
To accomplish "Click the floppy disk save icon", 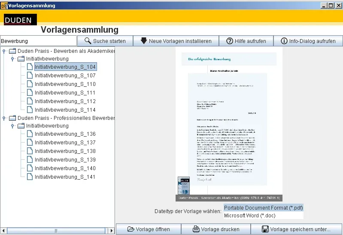I will coord(265,229).
